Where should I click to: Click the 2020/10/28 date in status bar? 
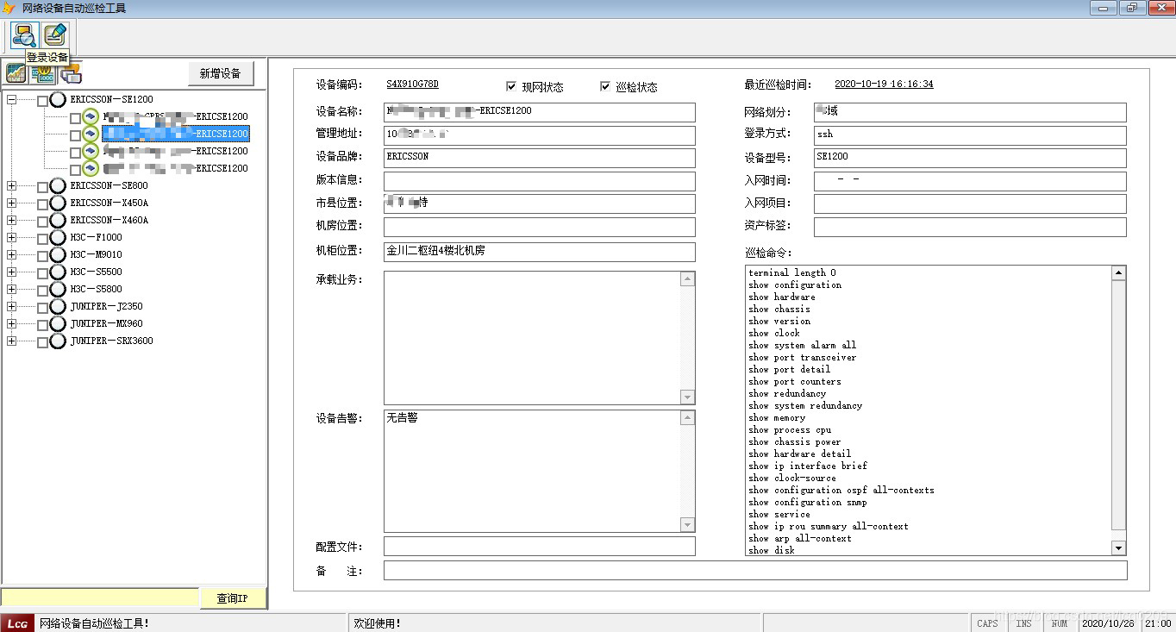pyautogui.click(x=1107, y=623)
